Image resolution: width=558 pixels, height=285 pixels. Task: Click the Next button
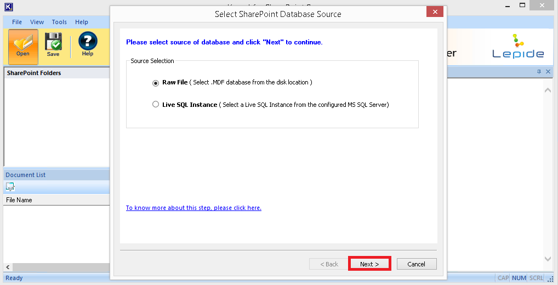pyautogui.click(x=369, y=264)
